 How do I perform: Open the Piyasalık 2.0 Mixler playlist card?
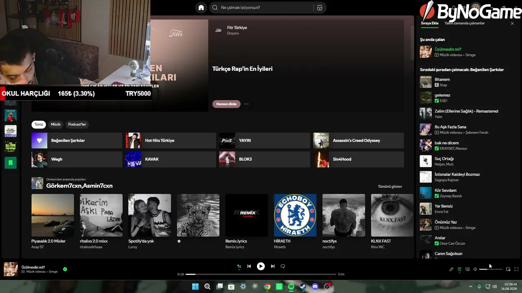click(x=53, y=222)
